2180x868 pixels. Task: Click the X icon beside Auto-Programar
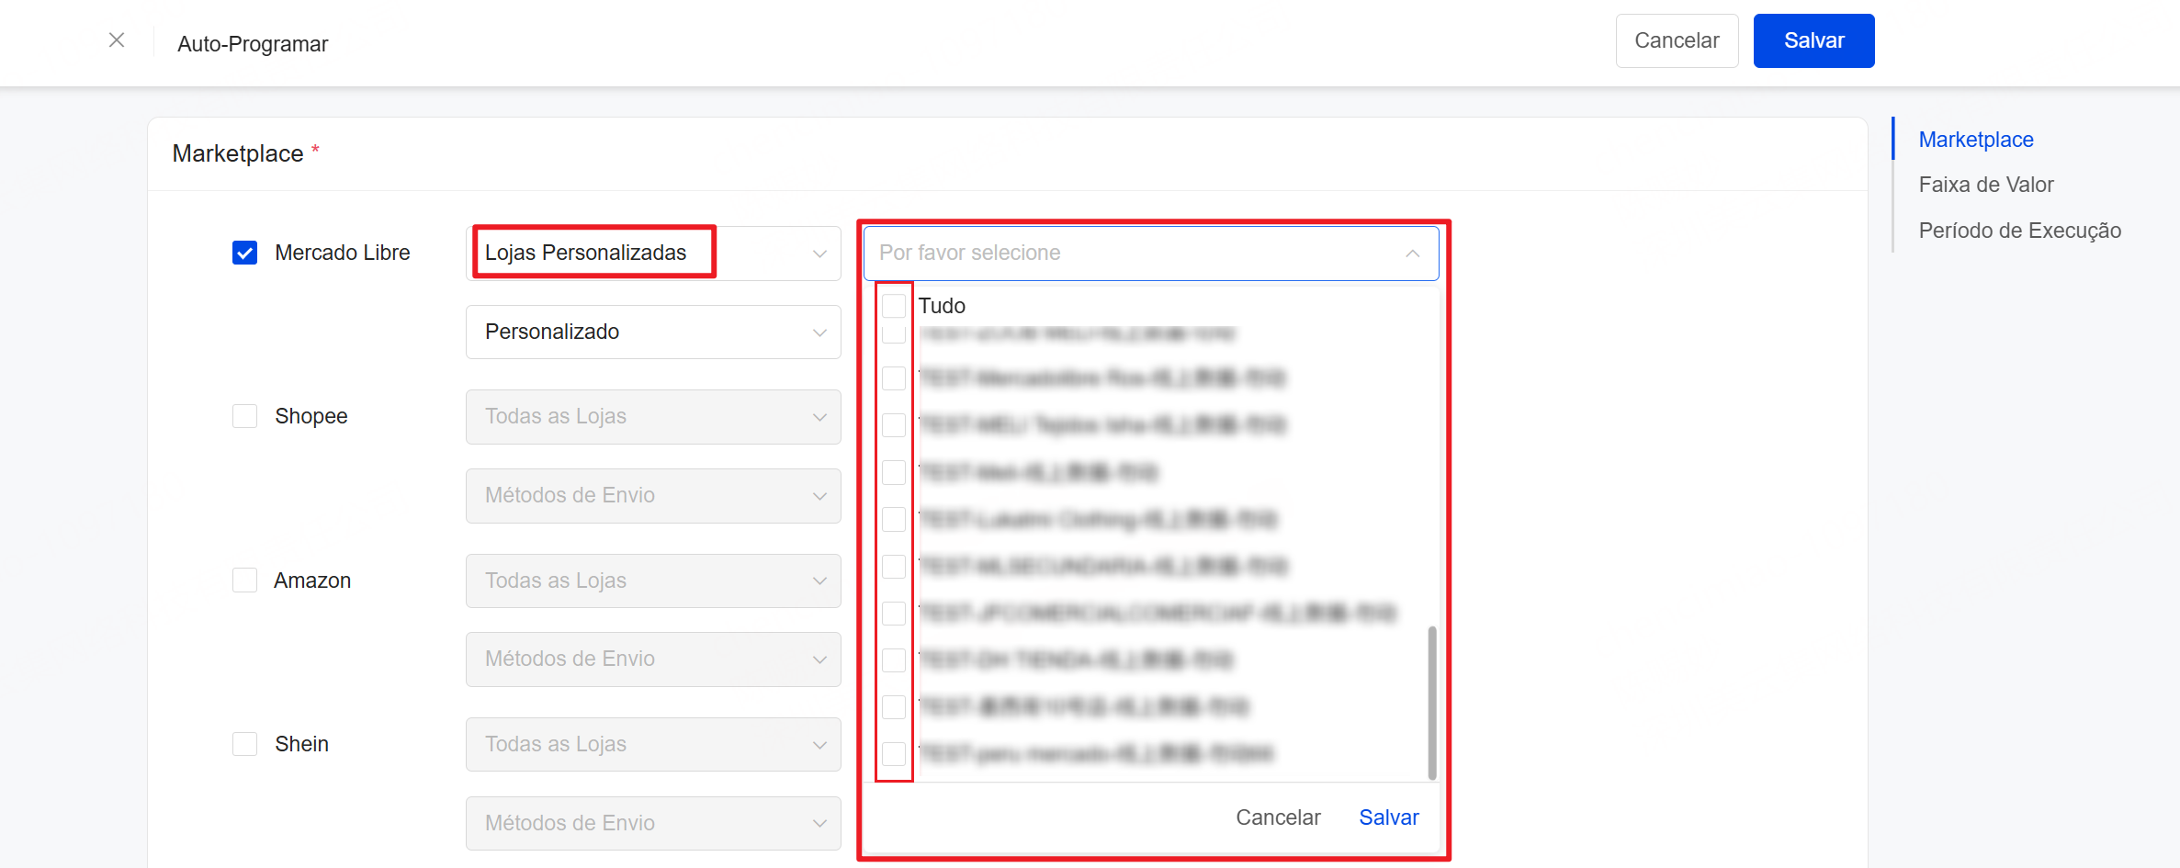click(x=117, y=40)
